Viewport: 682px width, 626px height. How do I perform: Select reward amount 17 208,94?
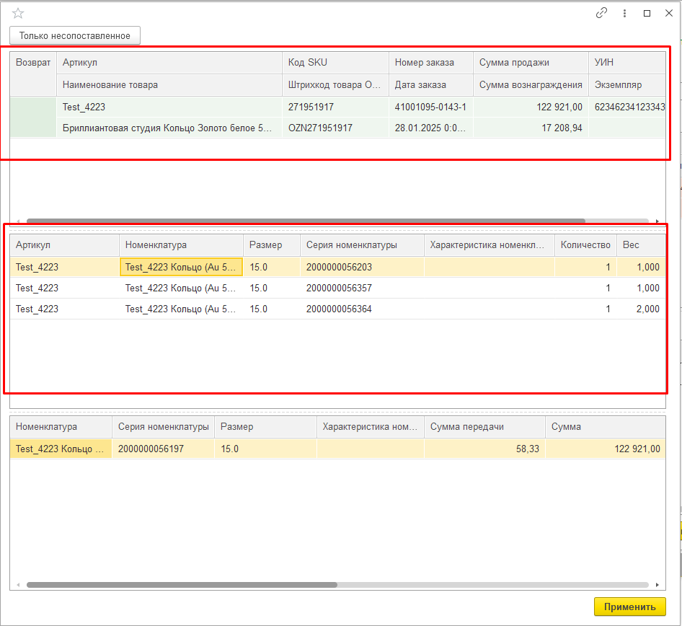pyautogui.click(x=531, y=128)
